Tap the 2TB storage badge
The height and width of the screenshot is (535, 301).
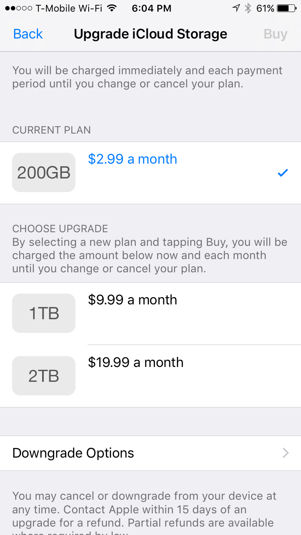tap(43, 376)
